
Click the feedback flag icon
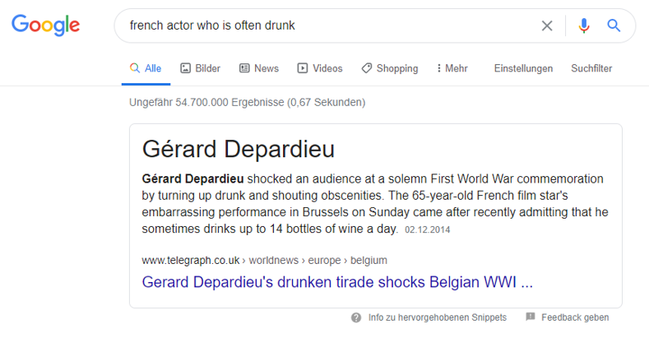[x=531, y=317]
